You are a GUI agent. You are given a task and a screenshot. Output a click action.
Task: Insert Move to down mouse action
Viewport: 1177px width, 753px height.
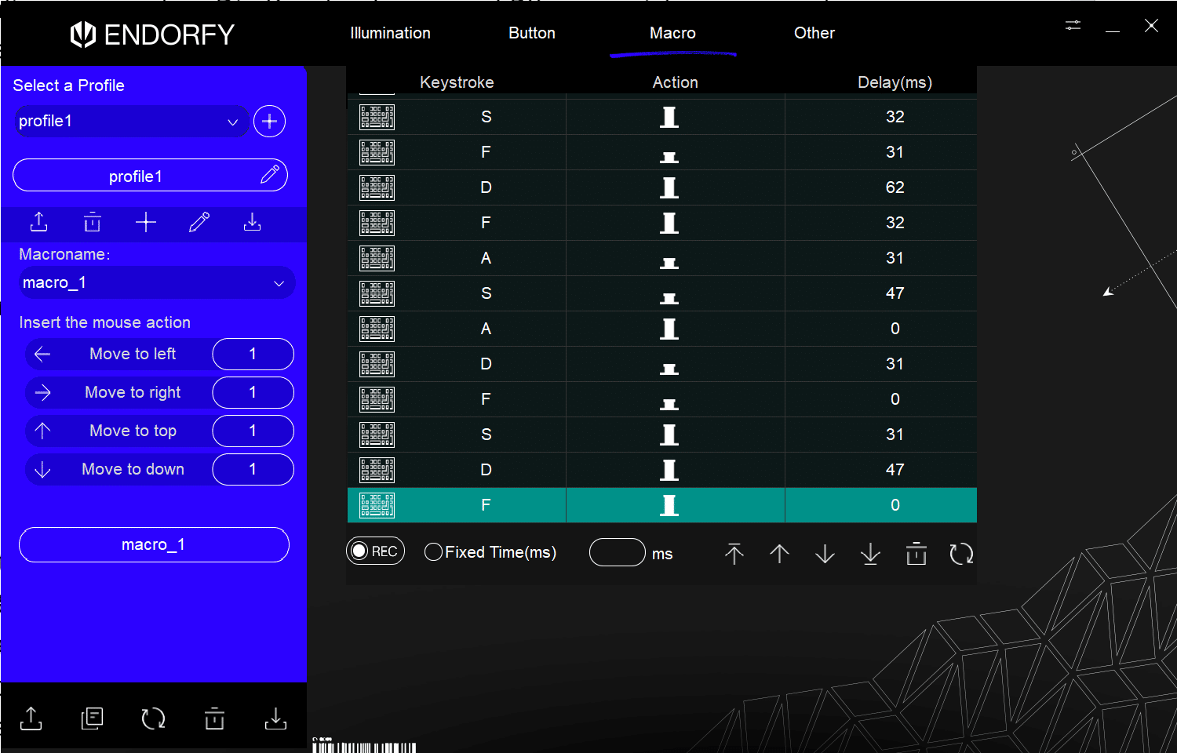(119, 470)
